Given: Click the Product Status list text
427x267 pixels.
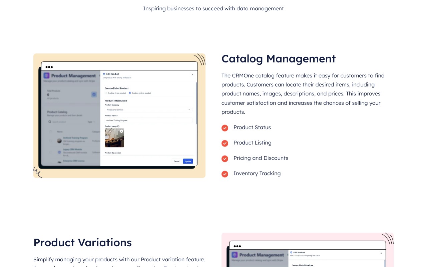Looking at the screenshot, I should (x=252, y=127).
